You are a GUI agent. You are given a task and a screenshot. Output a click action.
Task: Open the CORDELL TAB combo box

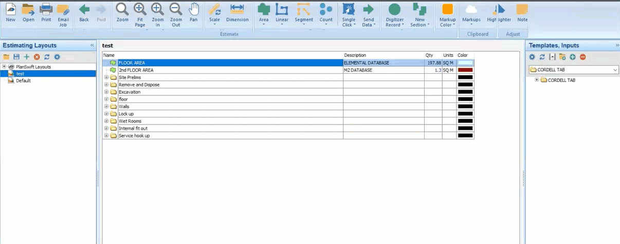[574, 70]
